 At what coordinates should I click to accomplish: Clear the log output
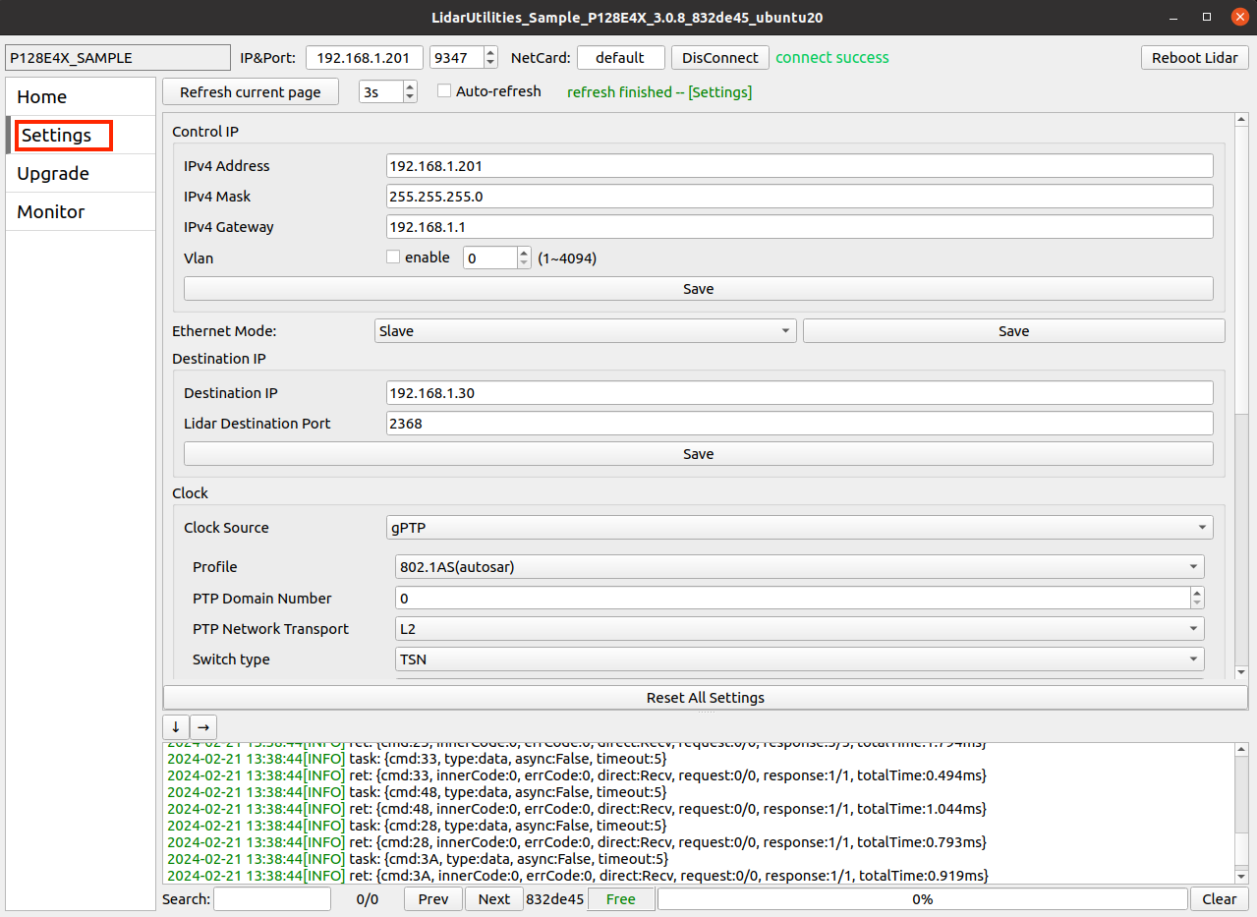point(1220,899)
